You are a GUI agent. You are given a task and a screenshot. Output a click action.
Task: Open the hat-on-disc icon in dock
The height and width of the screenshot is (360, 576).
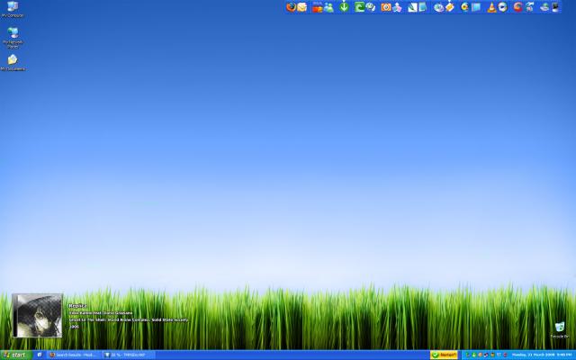point(544,7)
